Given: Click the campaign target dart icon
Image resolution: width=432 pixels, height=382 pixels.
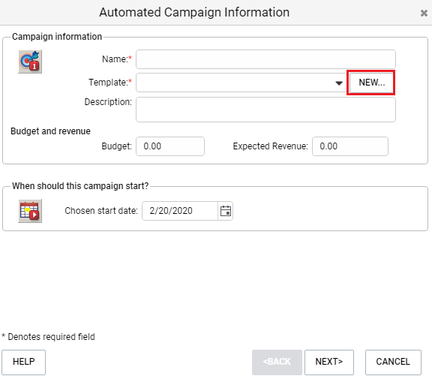Looking at the screenshot, I should pos(30,62).
